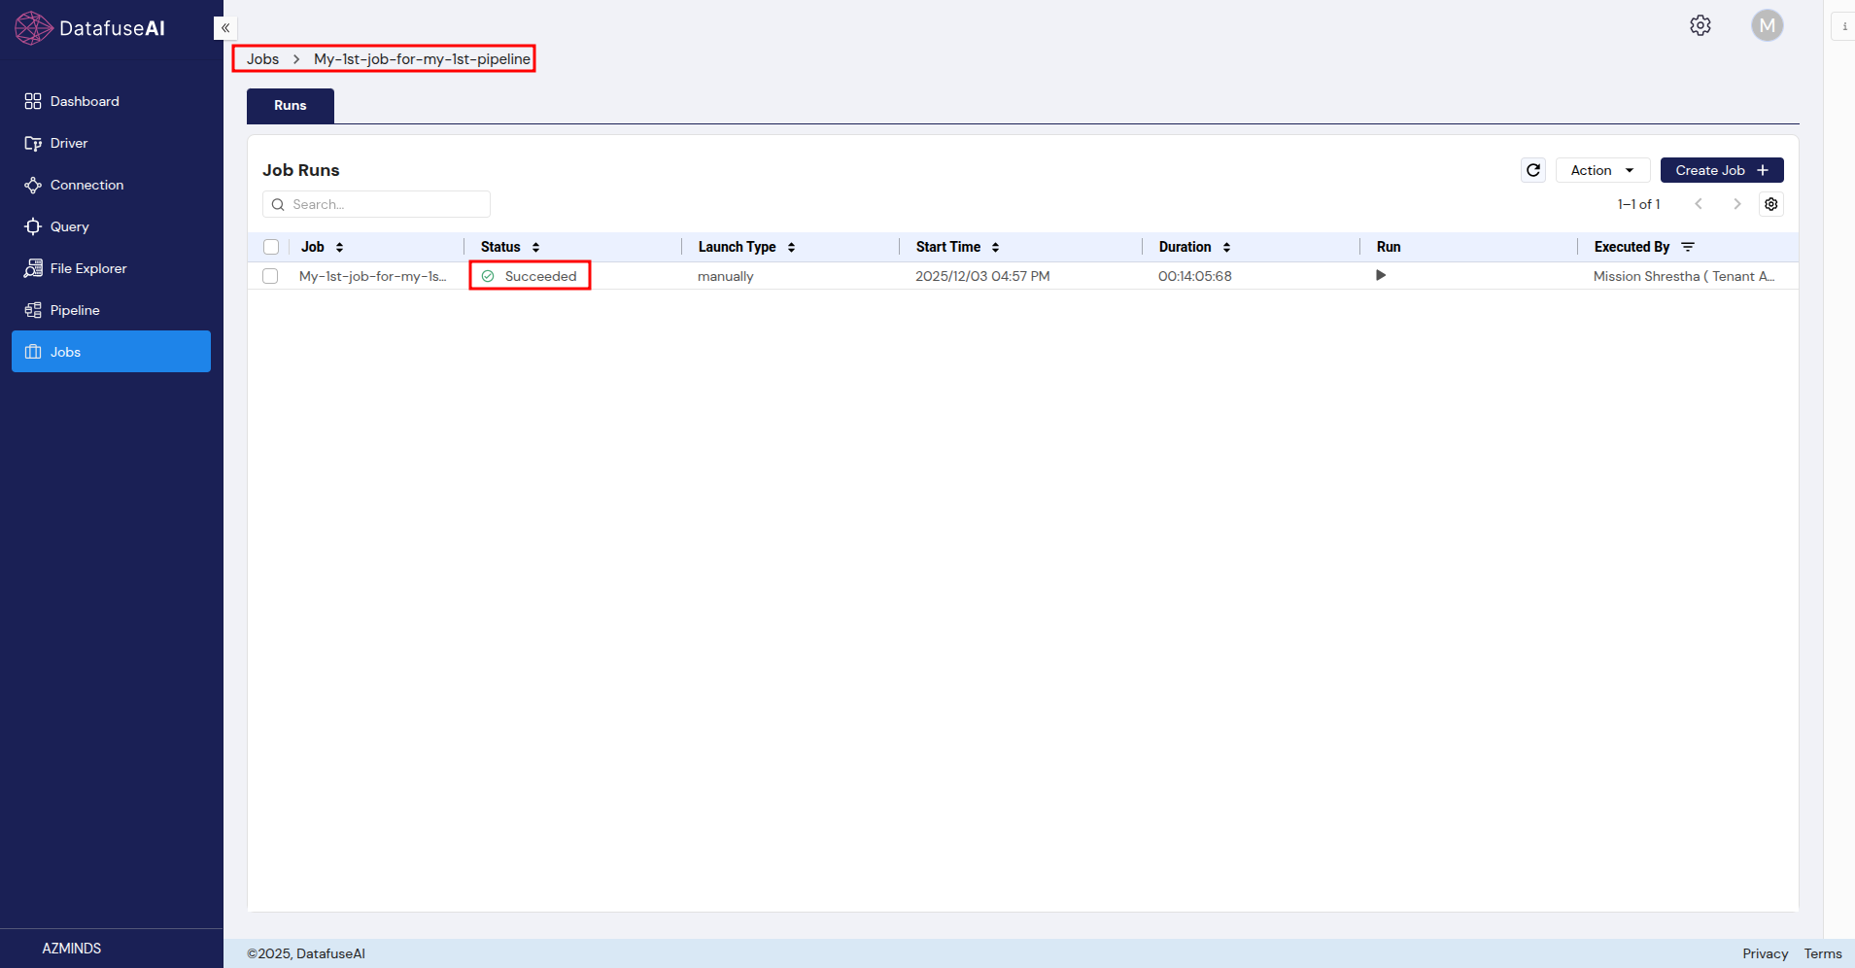The width and height of the screenshot is (1855, 968).
Task: Click the refresh icon in Job Runs
Action: point(1532,170)
